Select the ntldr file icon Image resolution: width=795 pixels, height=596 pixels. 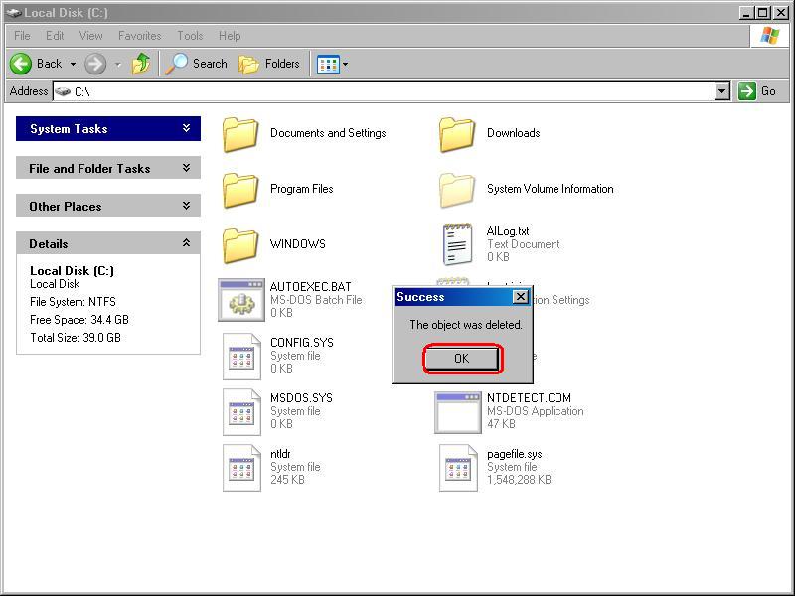[241, 467]
